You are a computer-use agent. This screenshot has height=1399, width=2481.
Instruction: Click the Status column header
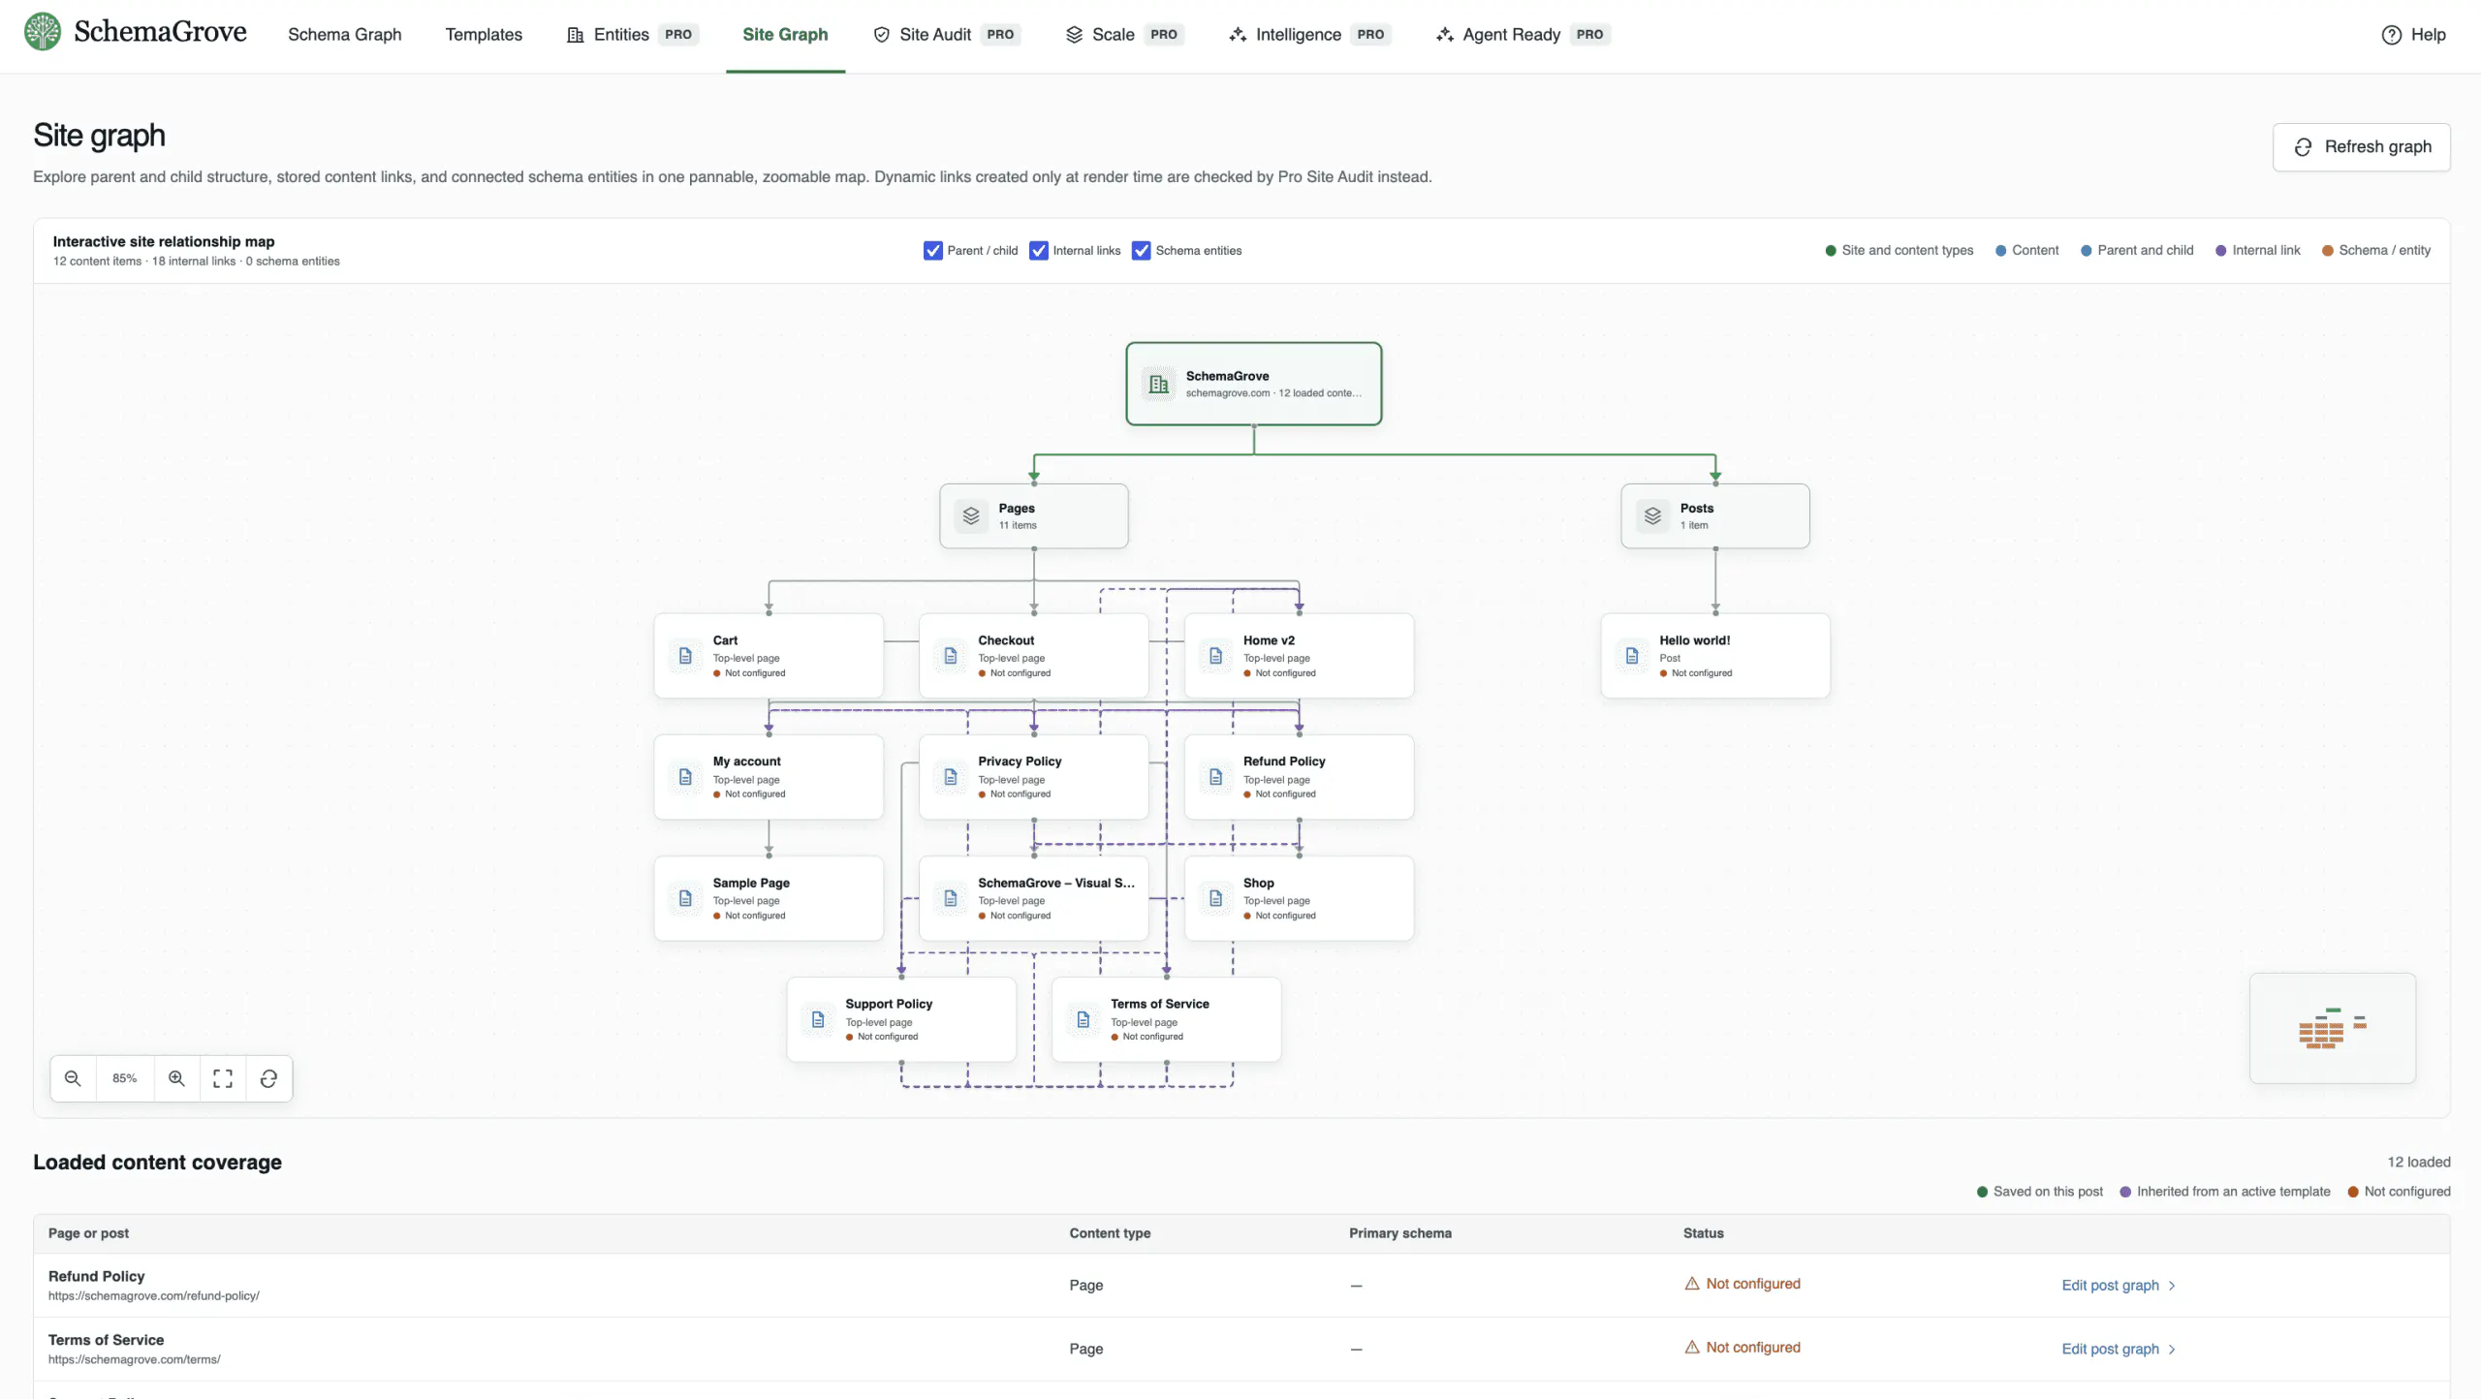[x=1703, y=1233]
